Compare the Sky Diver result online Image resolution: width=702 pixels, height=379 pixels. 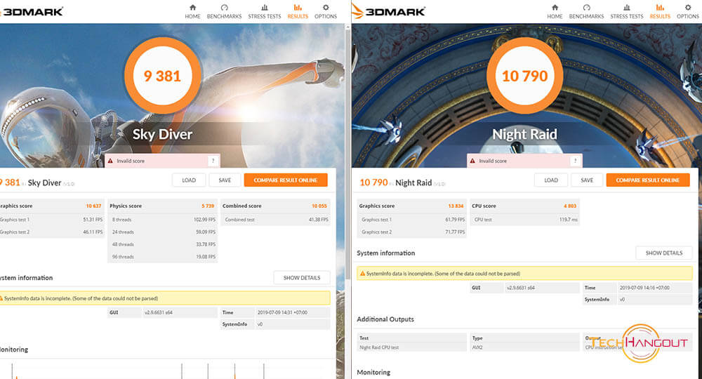point(286,180)
